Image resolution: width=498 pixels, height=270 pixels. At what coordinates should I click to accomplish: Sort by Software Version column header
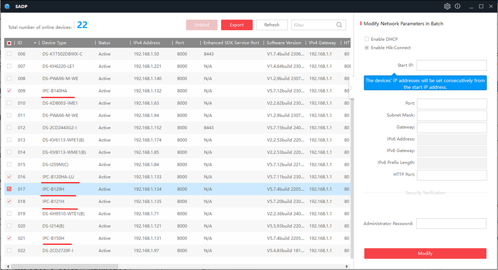click(284, 43)
